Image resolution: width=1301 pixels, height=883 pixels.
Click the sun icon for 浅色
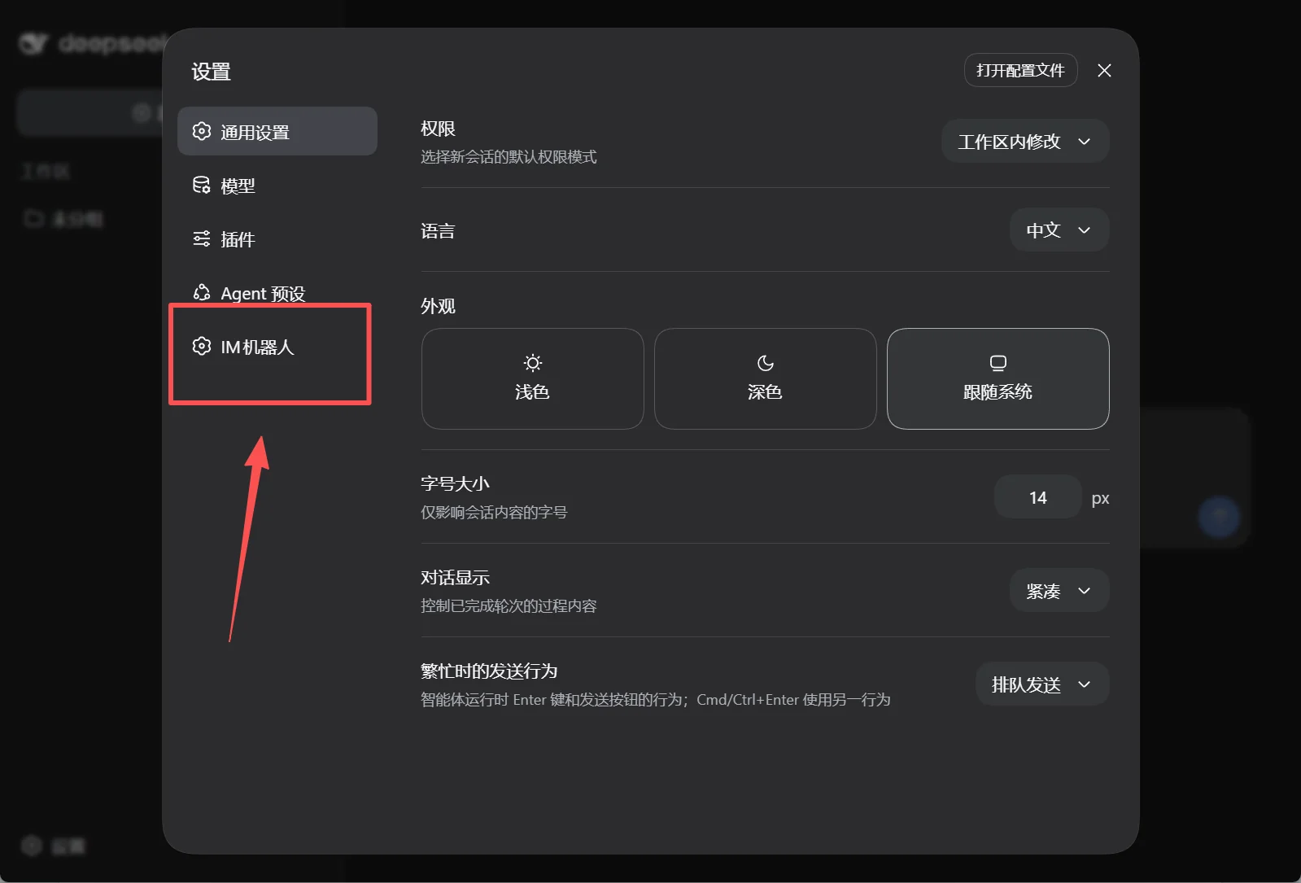coord(532,362)
